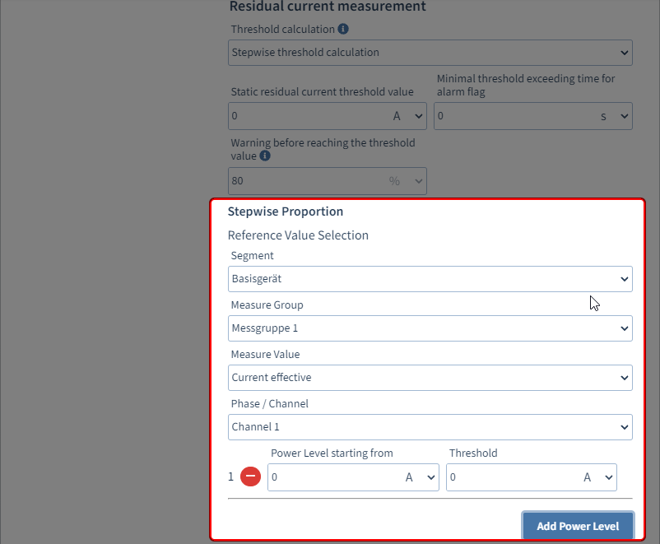Image resolution: width=660 pixels, height=544 pixels.
Task: Remove power level 1 with red minus icon
Action: (x=251, y=477)
